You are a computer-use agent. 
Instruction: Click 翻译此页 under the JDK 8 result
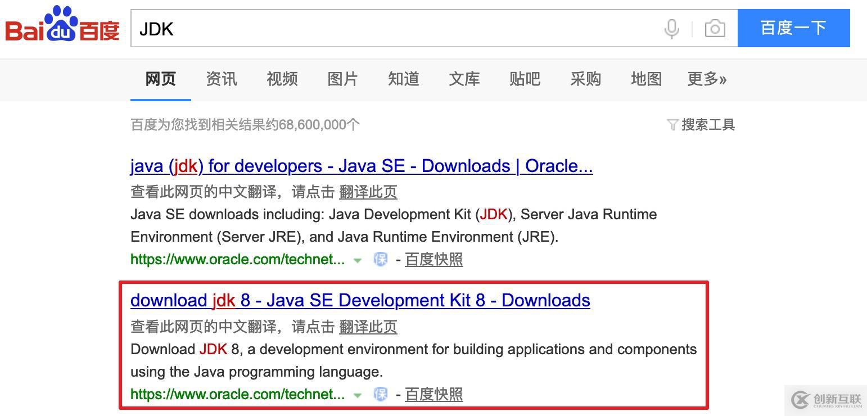pyautogui.click(x=368, y=327)
